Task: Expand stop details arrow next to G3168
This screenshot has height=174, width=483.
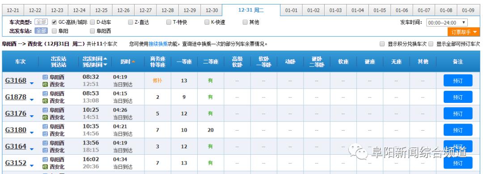Action: click(32, 83)
